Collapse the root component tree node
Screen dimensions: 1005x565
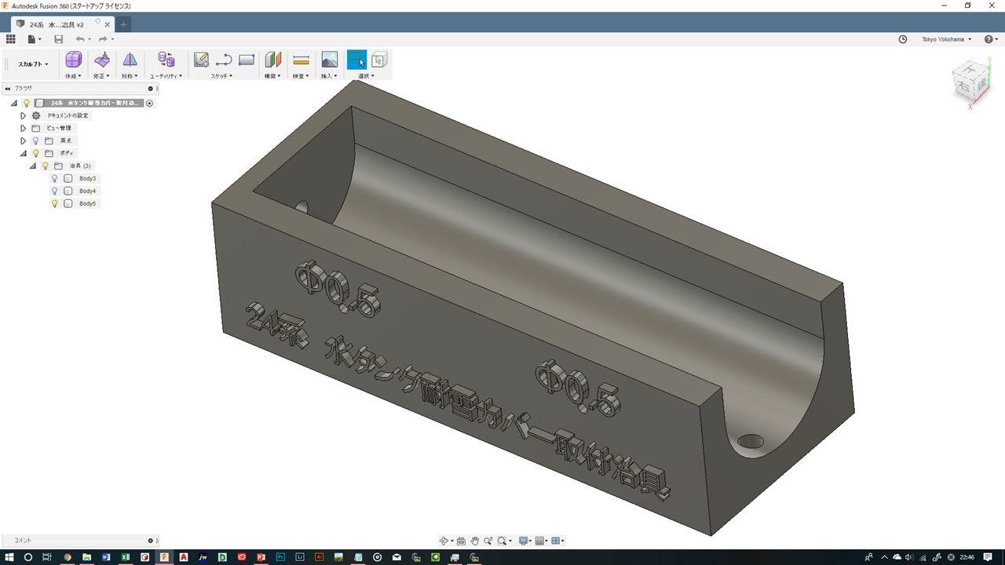[x=14, y=103]
